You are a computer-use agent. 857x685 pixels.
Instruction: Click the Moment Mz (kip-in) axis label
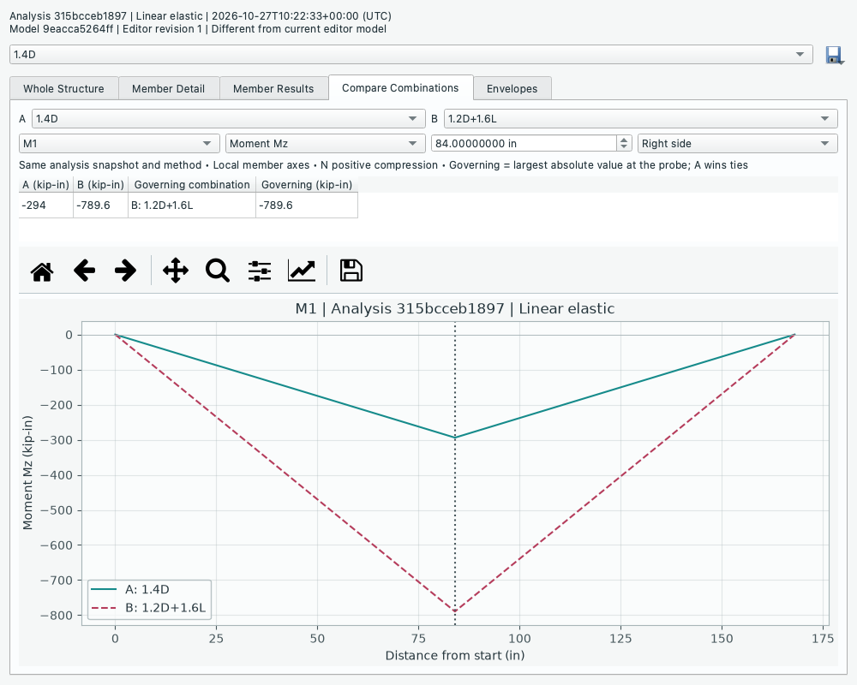(28, 473)
